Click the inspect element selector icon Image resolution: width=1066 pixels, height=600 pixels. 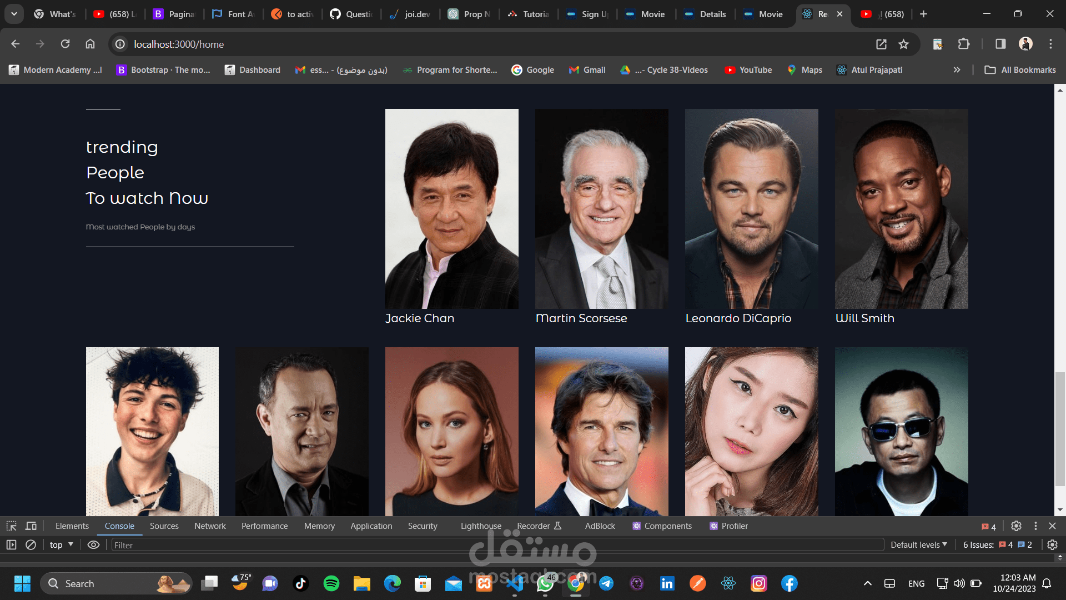point(11,526)
